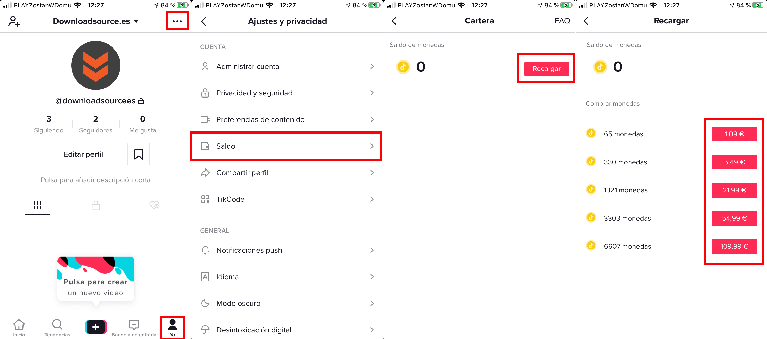Tap the Recargar button in Cartera
The height and width of the screenshot is (339, 767).
coord(546,69)
